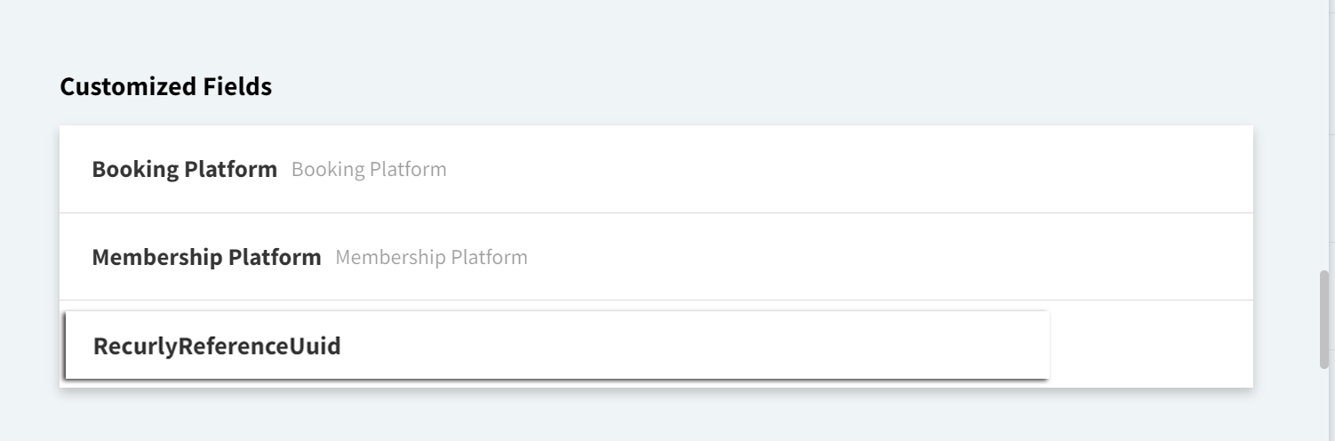Click the blank background right of the fields list

click(x=1285, y=256)
